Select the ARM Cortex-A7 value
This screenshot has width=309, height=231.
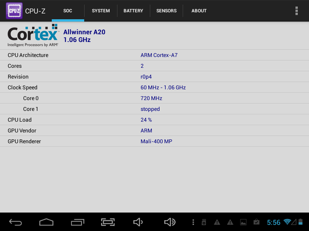(159, 55)
